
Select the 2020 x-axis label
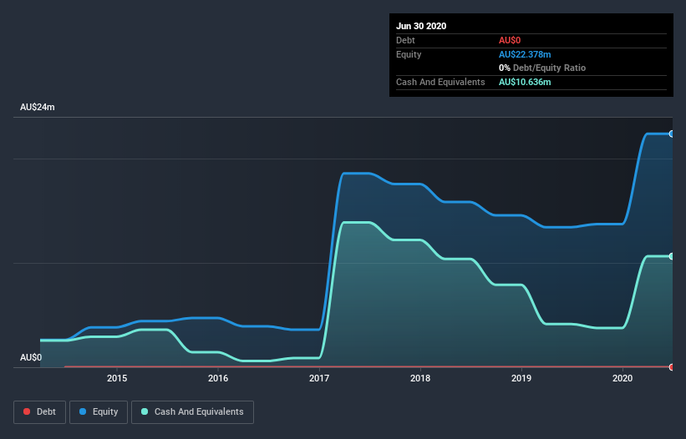tap(622, 378)
